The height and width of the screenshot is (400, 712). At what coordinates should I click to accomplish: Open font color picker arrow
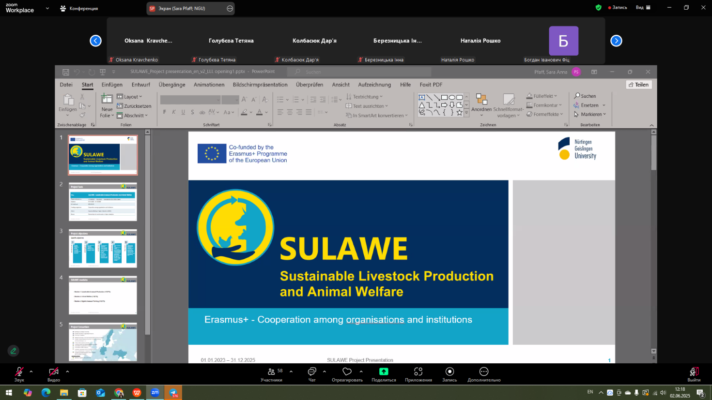coord(266,113)
